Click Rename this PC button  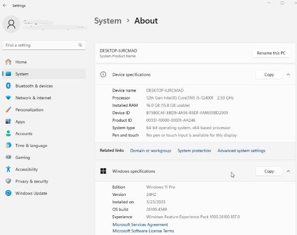click(271, 53)
